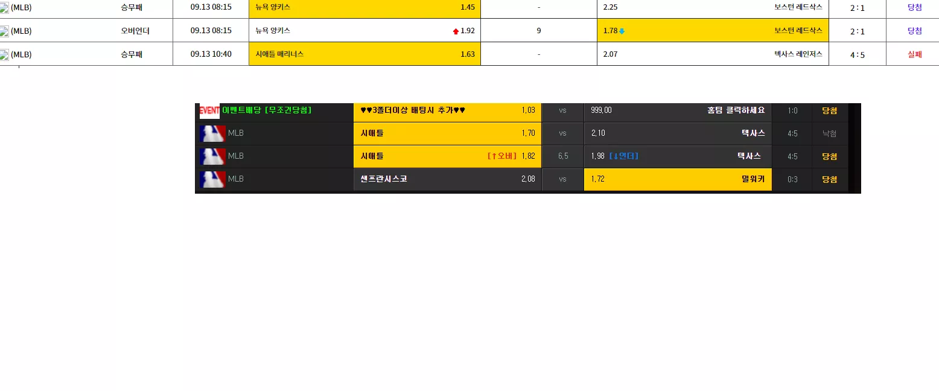Select 시애틀 [↑오버] at odds 1.82
This screenshot has height=391, width=939.
point(447,156)
